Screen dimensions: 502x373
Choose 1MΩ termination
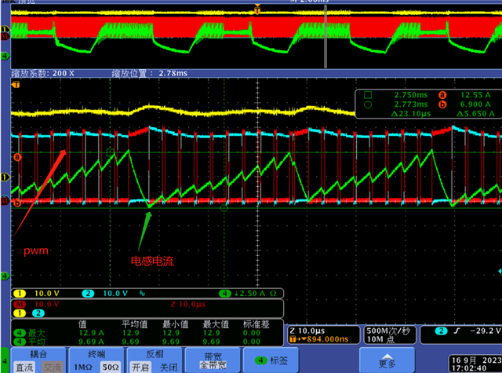click(x=83, y=368)
